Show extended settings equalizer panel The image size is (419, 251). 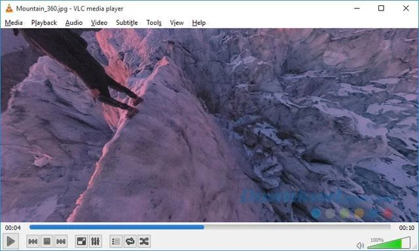click(96, 241)
